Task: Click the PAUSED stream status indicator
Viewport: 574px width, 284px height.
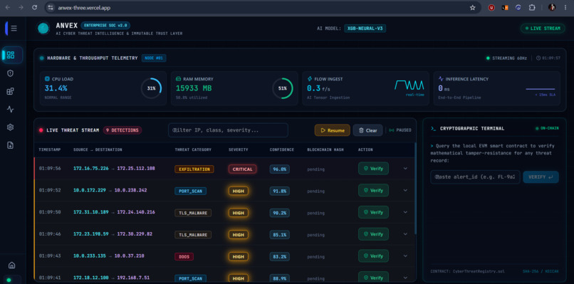Action: [x=400, y=130]
